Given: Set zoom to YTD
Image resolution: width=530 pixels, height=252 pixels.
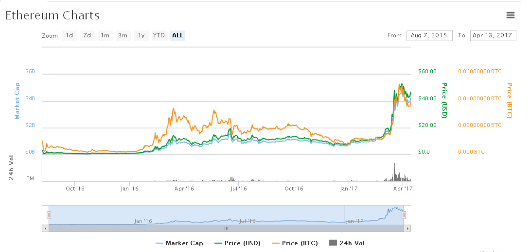Looking at the screenshot, I should pyautogui.click(x=159, y=35).
